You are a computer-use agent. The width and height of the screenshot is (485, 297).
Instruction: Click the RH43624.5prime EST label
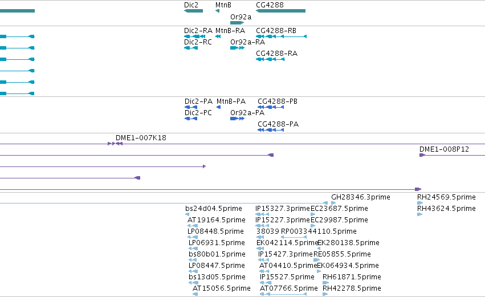[x=446, y=209]
